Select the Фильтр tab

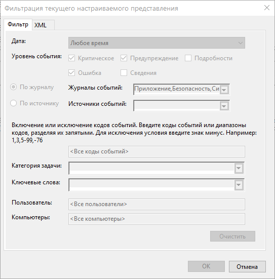coord(18,24)
